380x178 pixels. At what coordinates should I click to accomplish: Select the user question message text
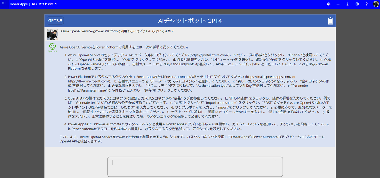point(117,31)
